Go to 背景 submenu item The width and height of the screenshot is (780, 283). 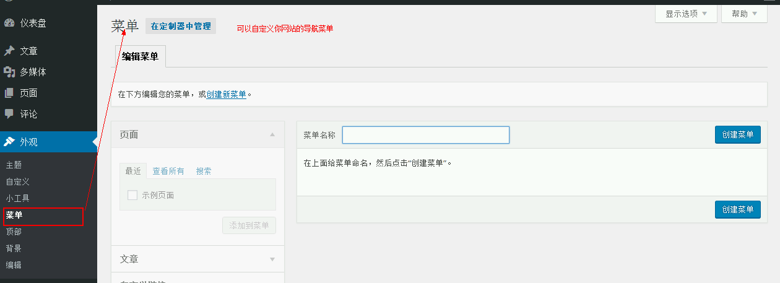14,248
